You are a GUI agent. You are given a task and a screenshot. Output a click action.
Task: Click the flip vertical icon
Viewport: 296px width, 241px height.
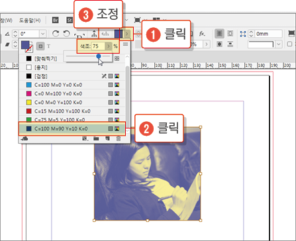[94, 34]
